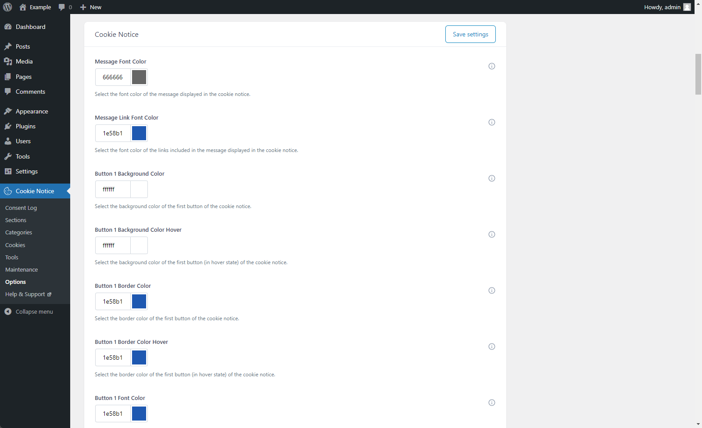This screenshot has height=428, width=702.
Task: Show info for Button 1 Background Color
Action: point(492,178)
